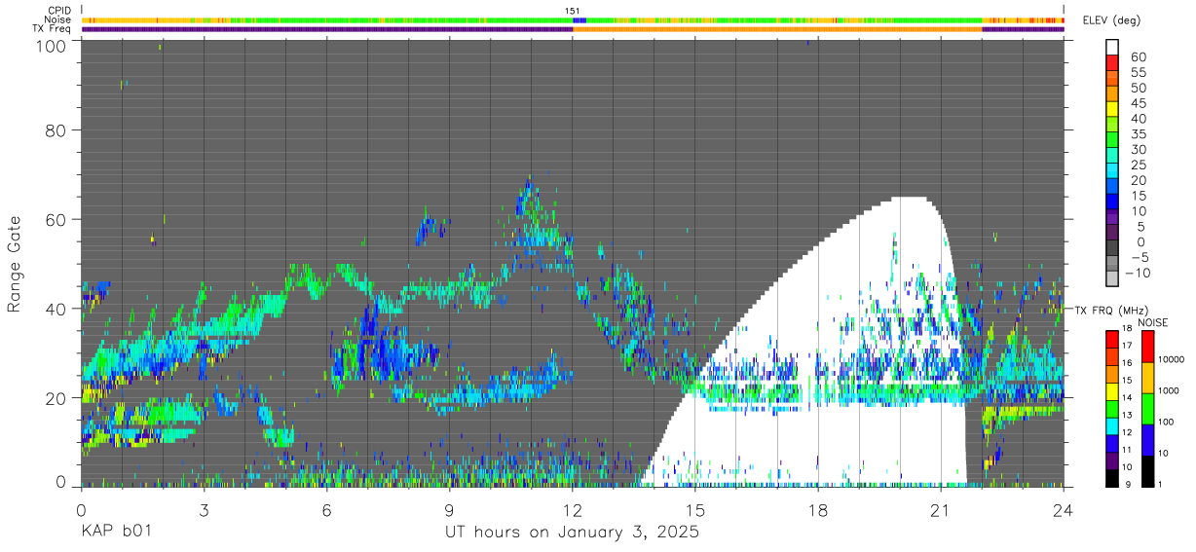Click the blue segment in top Noise bar
The image size is (1196, 552).
point(579,19)
